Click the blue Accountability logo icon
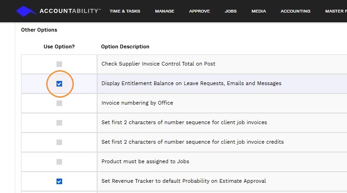The width and height of the screenshot is (347, 193). point(26,11)
